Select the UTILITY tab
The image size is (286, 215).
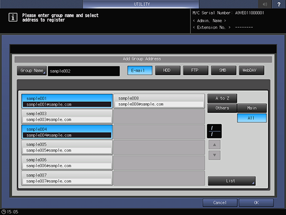pyautogui.click(x=141, y=4)
